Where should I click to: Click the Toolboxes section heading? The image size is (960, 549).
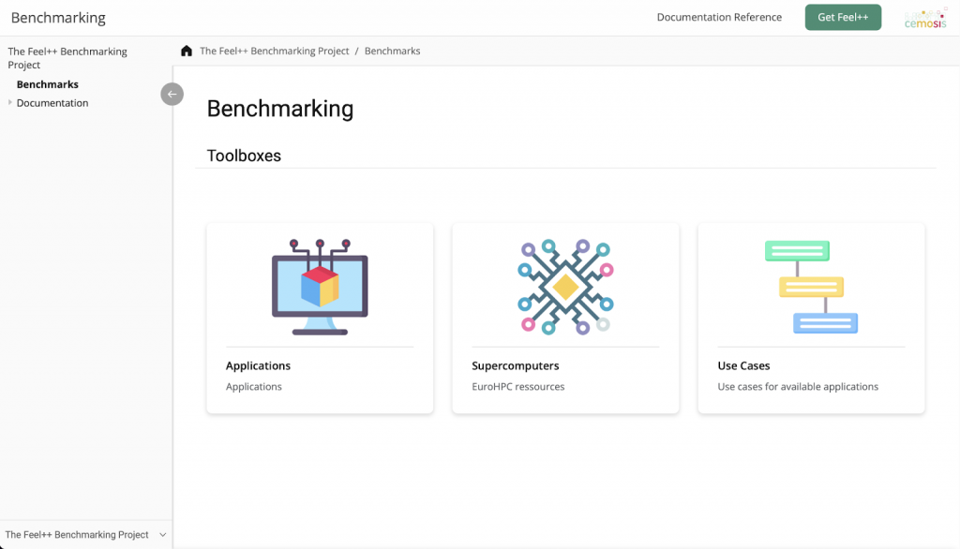click(x=244, y=156)
